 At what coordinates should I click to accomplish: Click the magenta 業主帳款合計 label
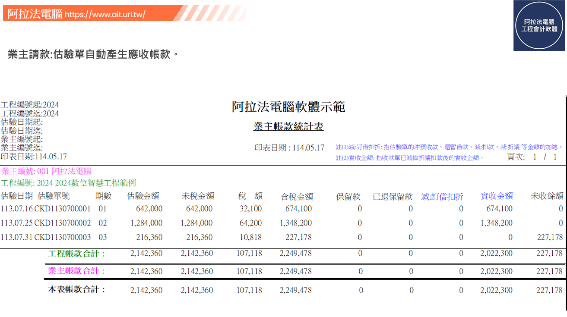[76, 271]
